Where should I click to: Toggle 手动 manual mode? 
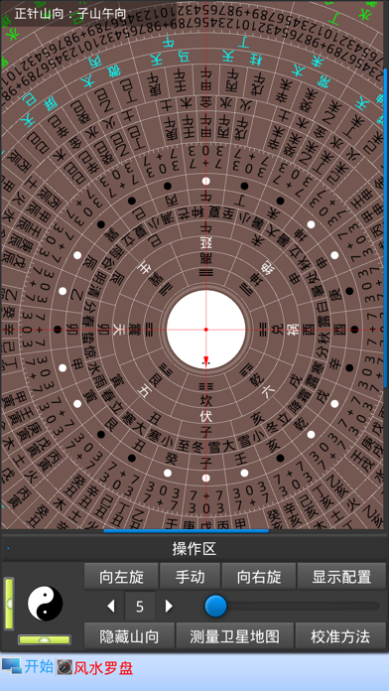[x=190, y=577]
